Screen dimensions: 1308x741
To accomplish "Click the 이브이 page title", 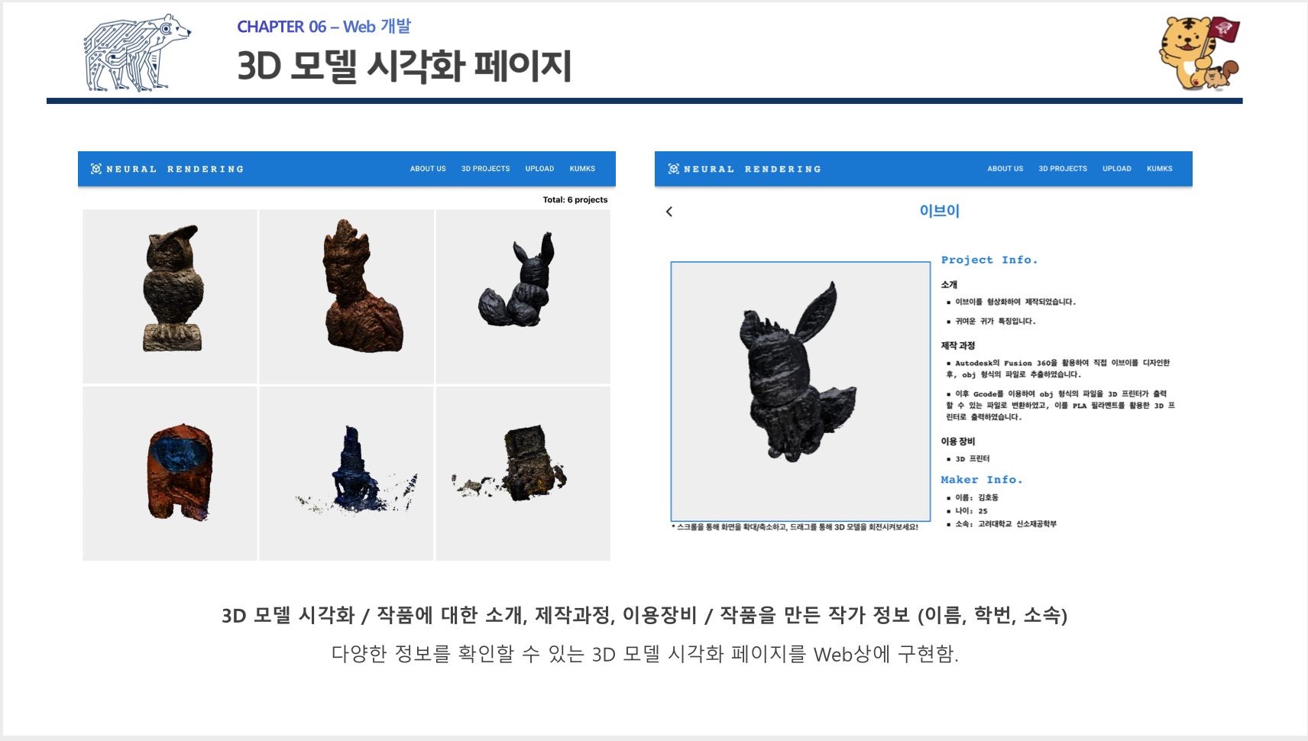I will click(940, 212).
